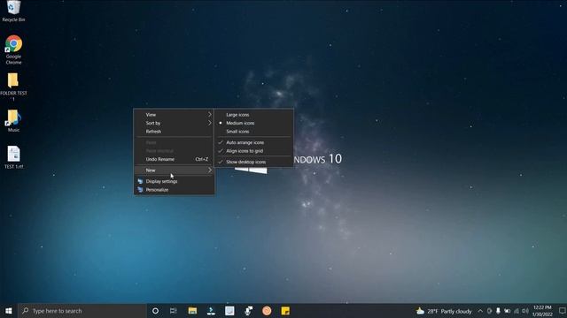
Task: Expand the Sort by submenu
Action: pyautogui.click(x=175, y=123)
